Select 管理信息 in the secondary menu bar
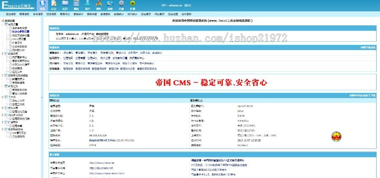Screen dimensions: 380x178 [24, 14]
